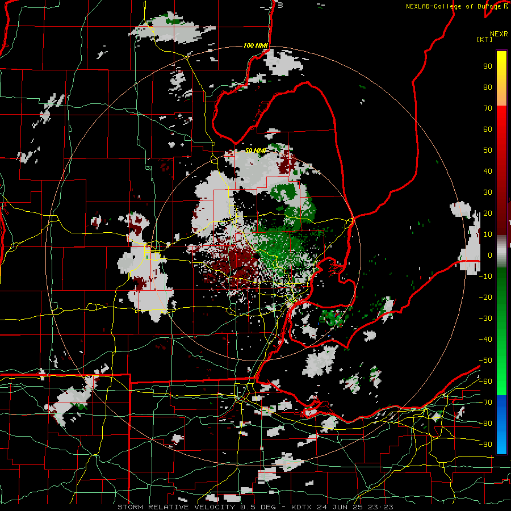This screenshot has width=511, height=511.
Task: Click the '100 NMI' range ring label
Action: click(x=256, y=45)
